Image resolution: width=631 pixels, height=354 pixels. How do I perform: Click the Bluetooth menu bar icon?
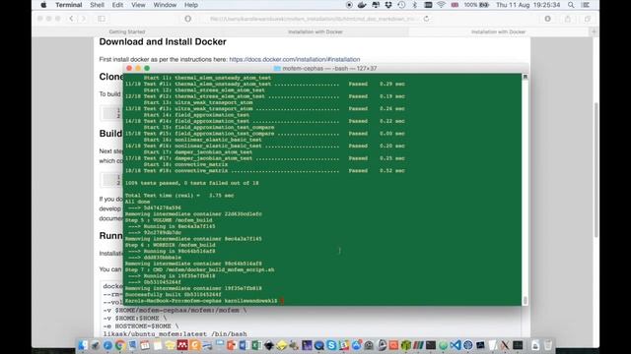click(414, 5)
